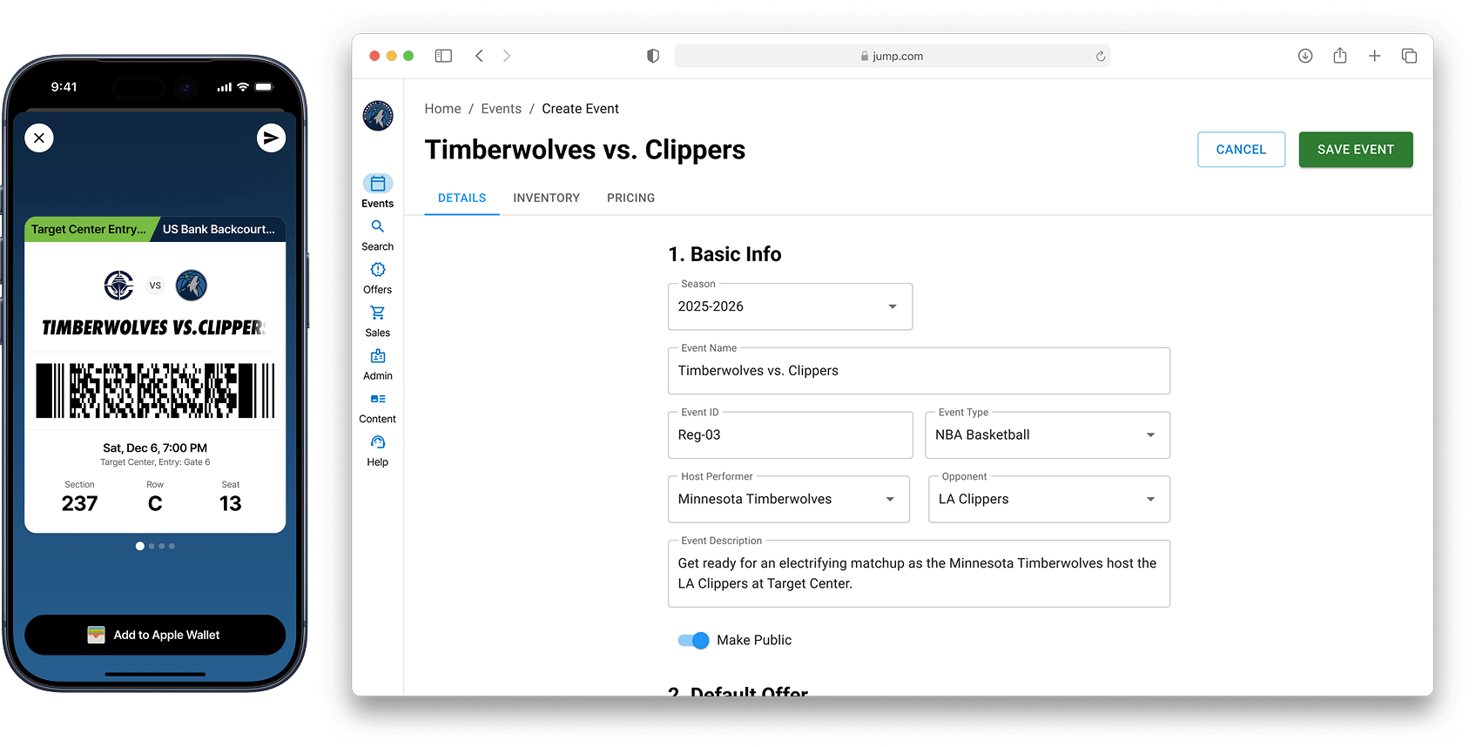The height and width of the screenshot is (747, 1476).
Task: Click the '1. Basic Info' heading
Action: pyautogui.click(x=725, y=254)
